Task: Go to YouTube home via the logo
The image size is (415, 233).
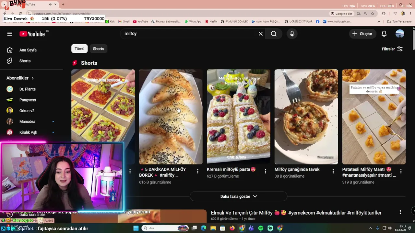Action: (32, 34)
